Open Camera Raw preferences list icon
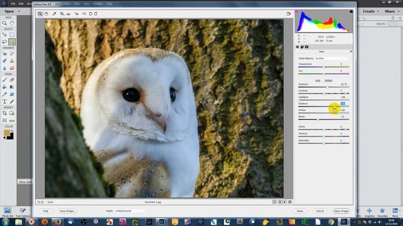The height and width of the screenshot is (226, 403). [84, 14]
